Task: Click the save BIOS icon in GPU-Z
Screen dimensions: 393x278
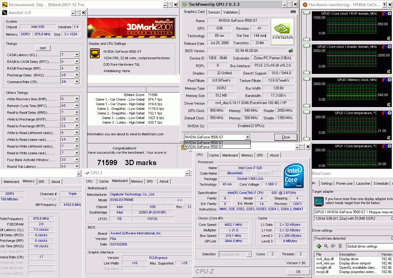Action: pyautogui.click(x=290, y=50)
